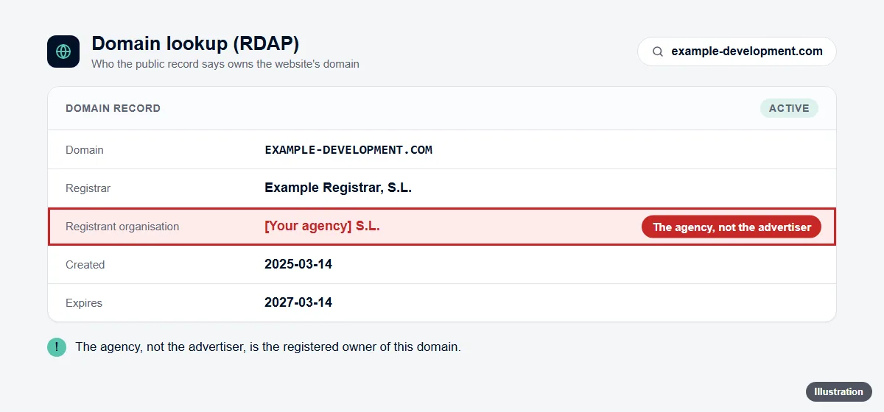Click the registered owner note below the card

pos(268,347)
